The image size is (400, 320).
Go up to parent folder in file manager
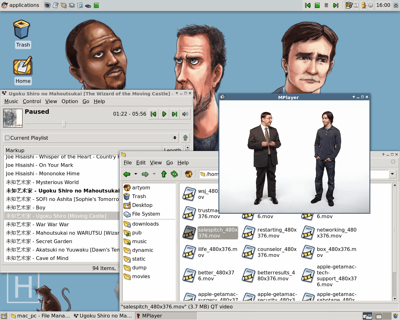[x=164, y=174]
